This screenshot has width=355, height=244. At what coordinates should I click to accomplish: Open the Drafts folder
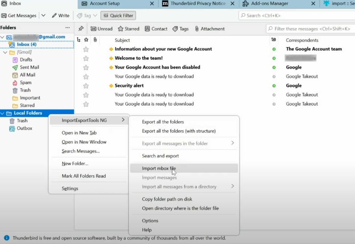pos(26,60)
